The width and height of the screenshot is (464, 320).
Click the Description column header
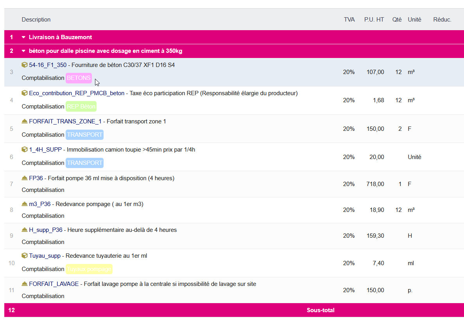(36, 20)
